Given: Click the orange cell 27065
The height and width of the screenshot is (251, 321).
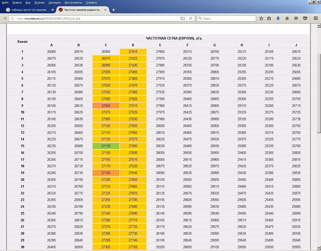Looking at the screenshot, I should pyautogui.click(x=106, y=106).
